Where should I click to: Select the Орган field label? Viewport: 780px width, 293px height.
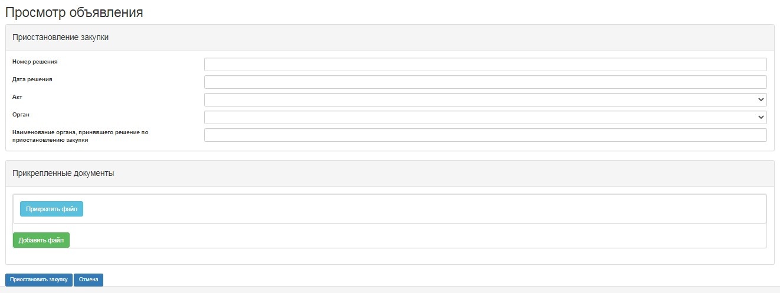click(x=21, y=114)
